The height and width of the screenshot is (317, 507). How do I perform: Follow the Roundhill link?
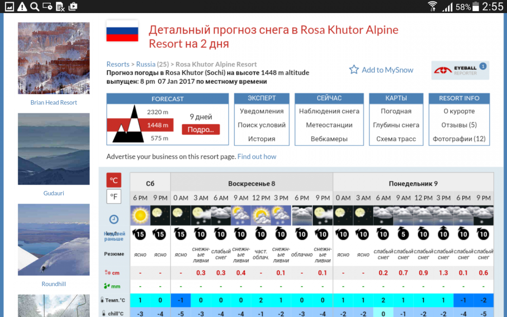click(x=54, y=284)
